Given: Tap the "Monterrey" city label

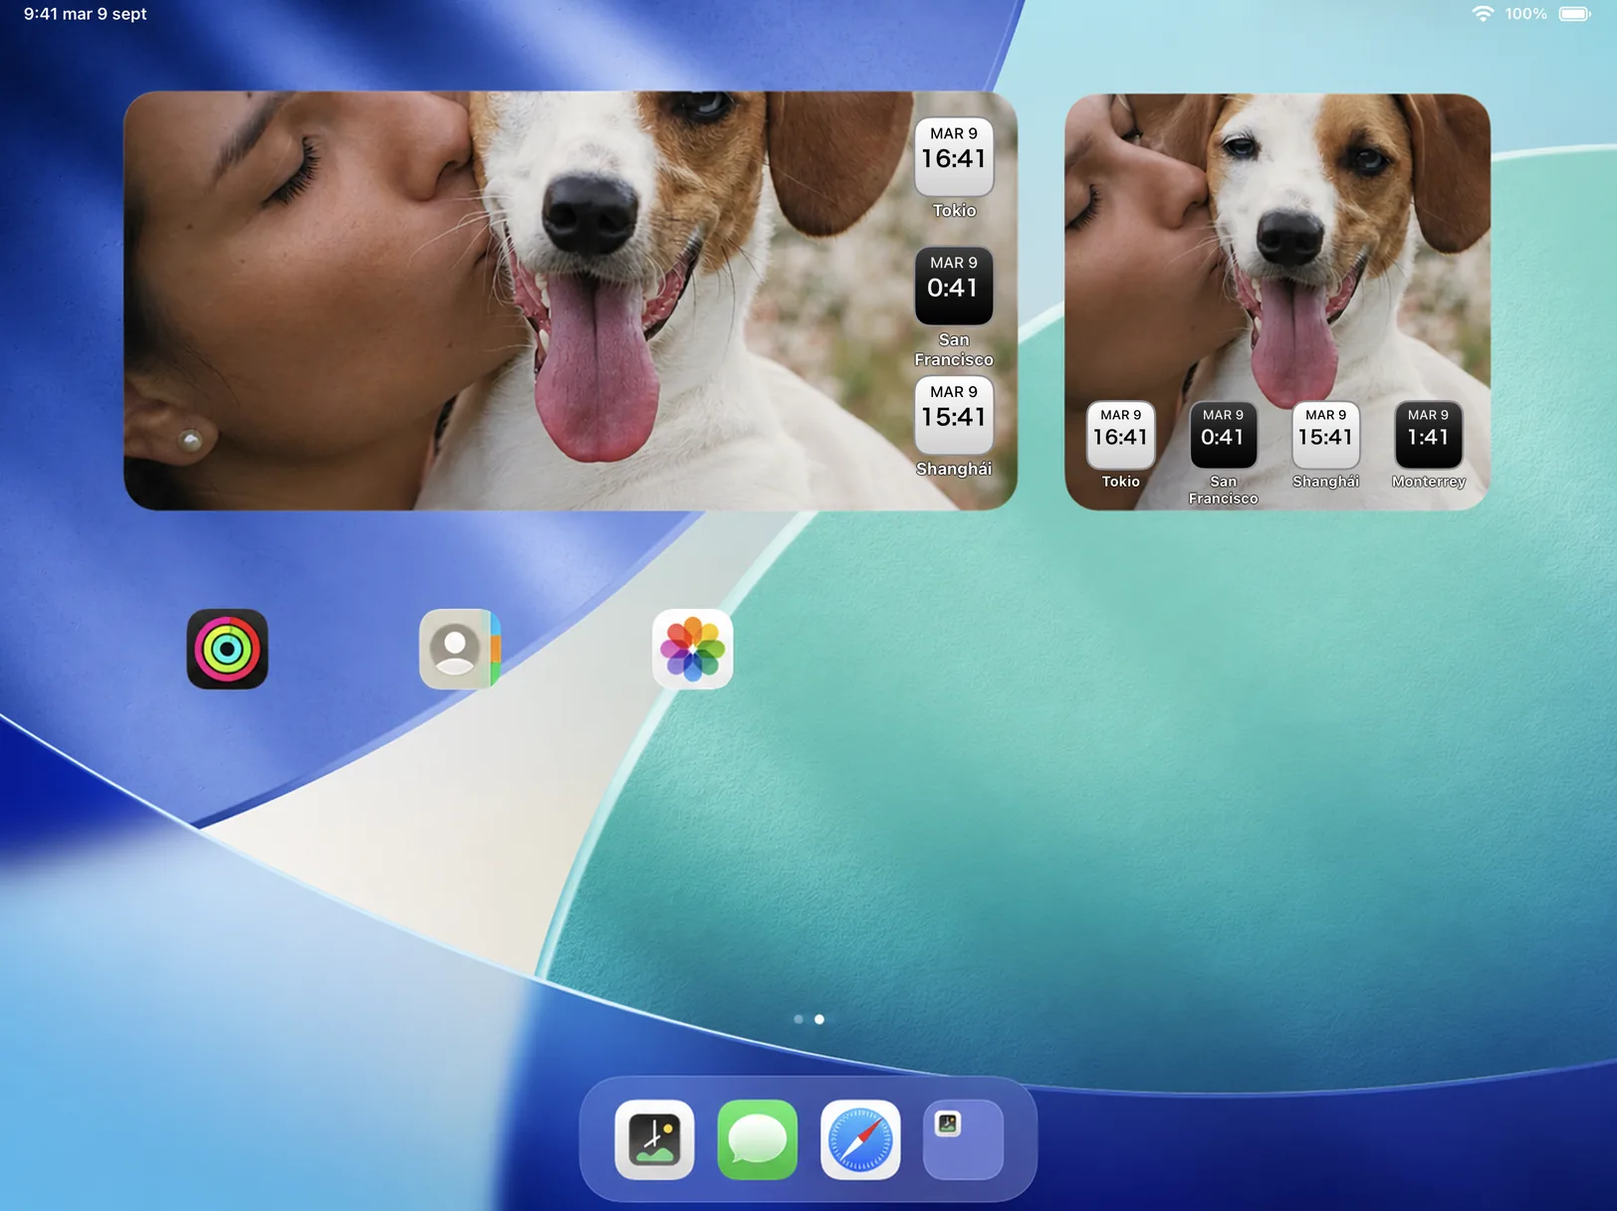Looking at the screenshot, I should (1429, 482).
